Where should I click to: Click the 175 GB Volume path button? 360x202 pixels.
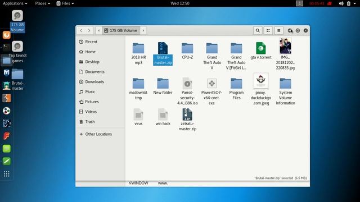tap(121, 30)
